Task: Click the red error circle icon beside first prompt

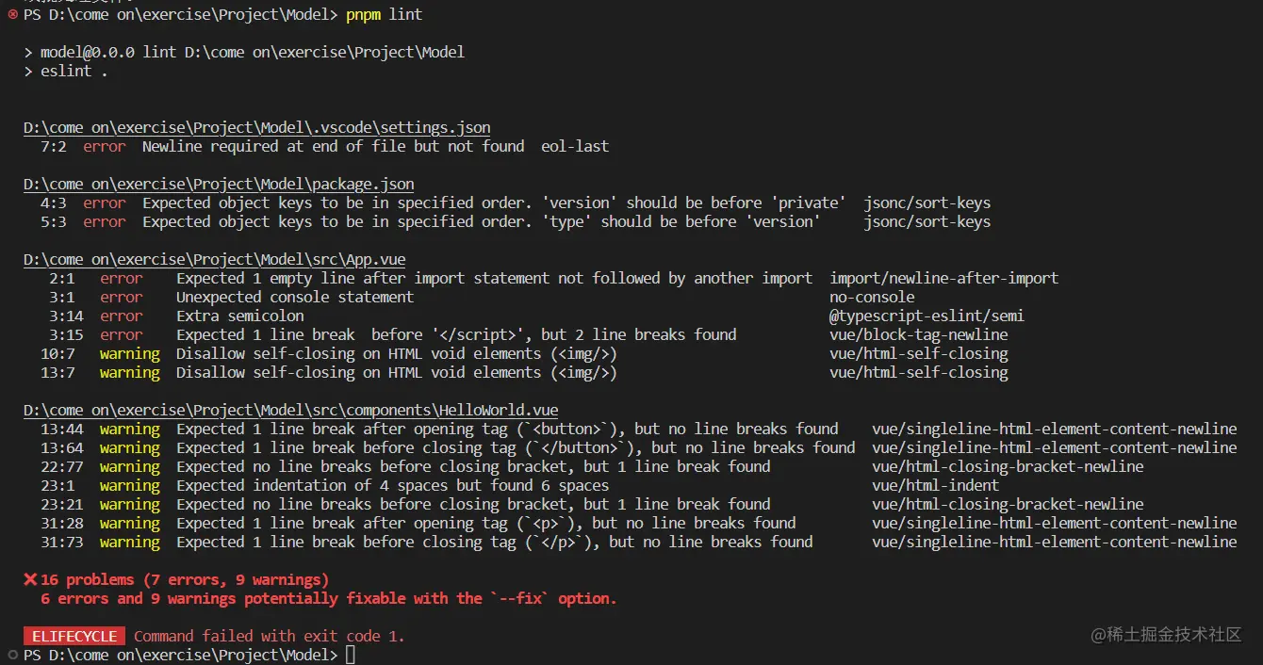Action: click(12, 14)
